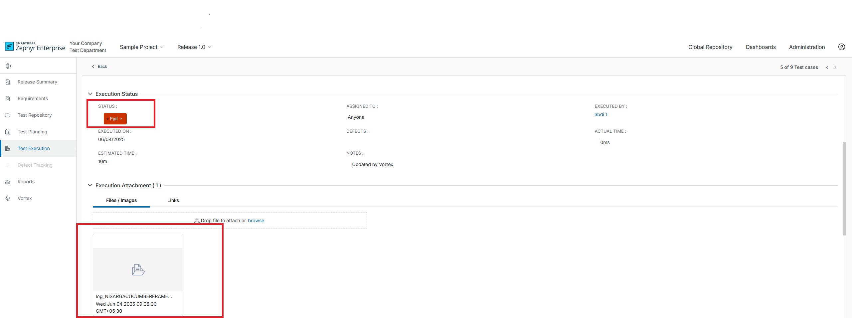Open the Test Repository section
Viewport: 853px width, 318px height.
click(x=35, y=115)
